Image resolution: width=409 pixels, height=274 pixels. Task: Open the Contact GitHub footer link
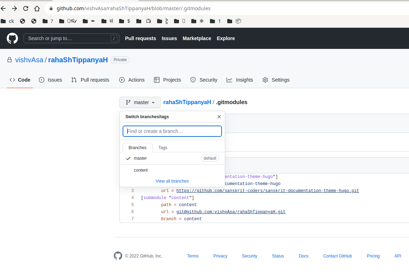coord(337,256)
